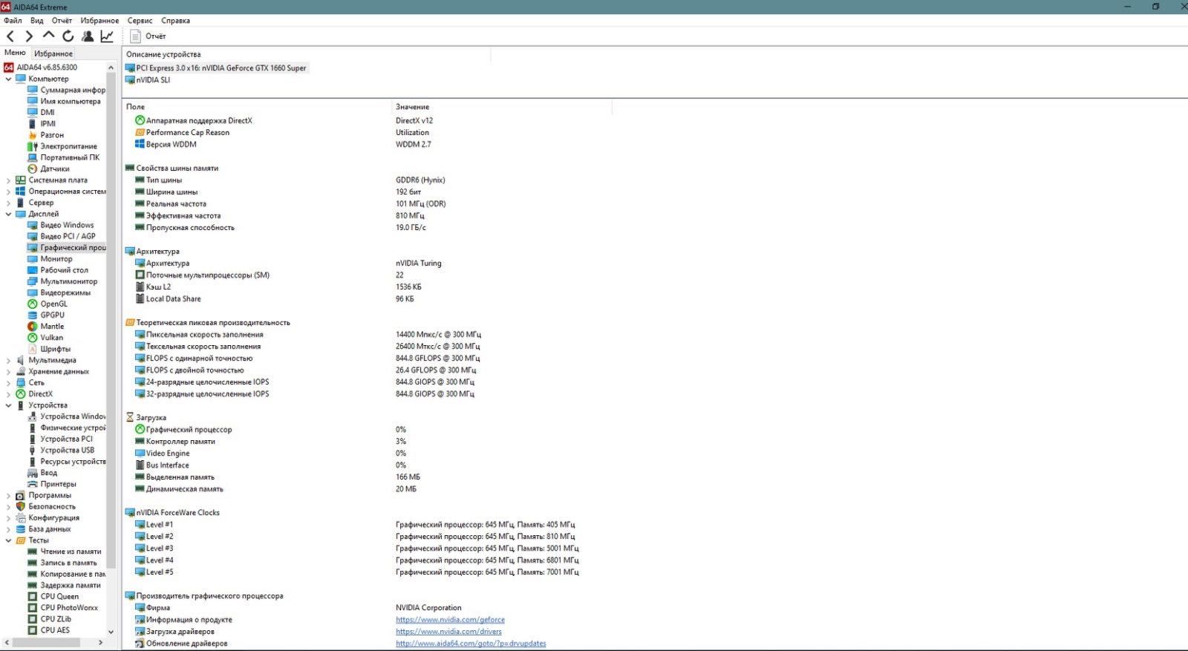Click the Поле column header
This screenshot has height=651, width=1188.
[x=257, y=107]
